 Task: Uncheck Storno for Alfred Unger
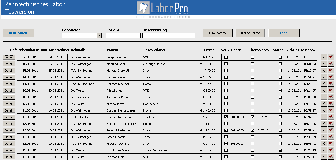pos(280,91)
